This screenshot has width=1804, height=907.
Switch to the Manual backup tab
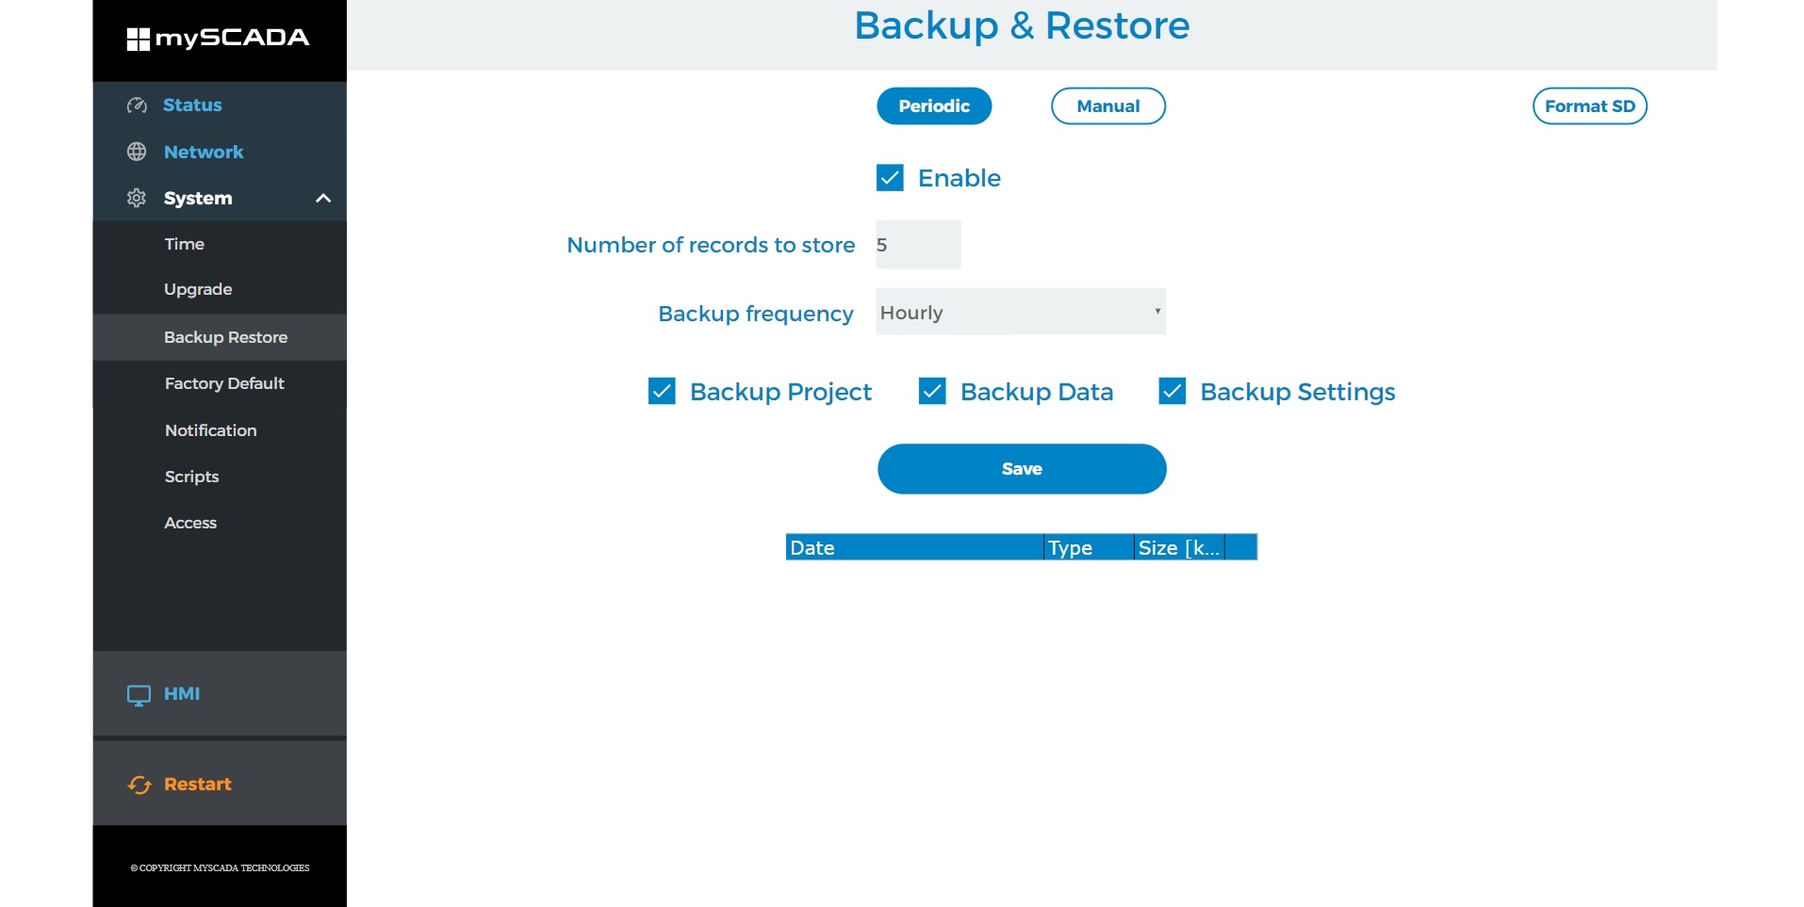coord(1108,105)
